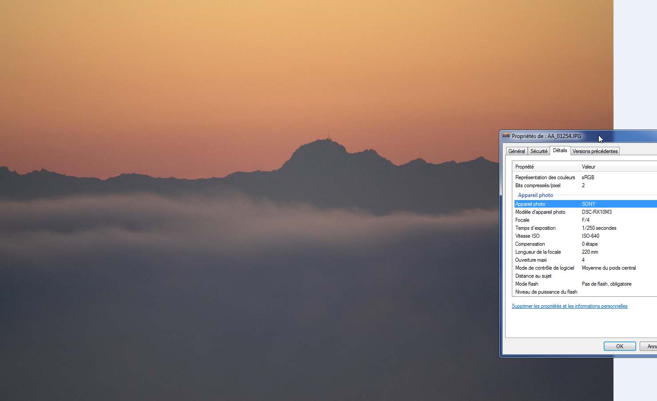Click the F/4 value
This screenshot has height=401, width=657.
[x=586, y=220]
